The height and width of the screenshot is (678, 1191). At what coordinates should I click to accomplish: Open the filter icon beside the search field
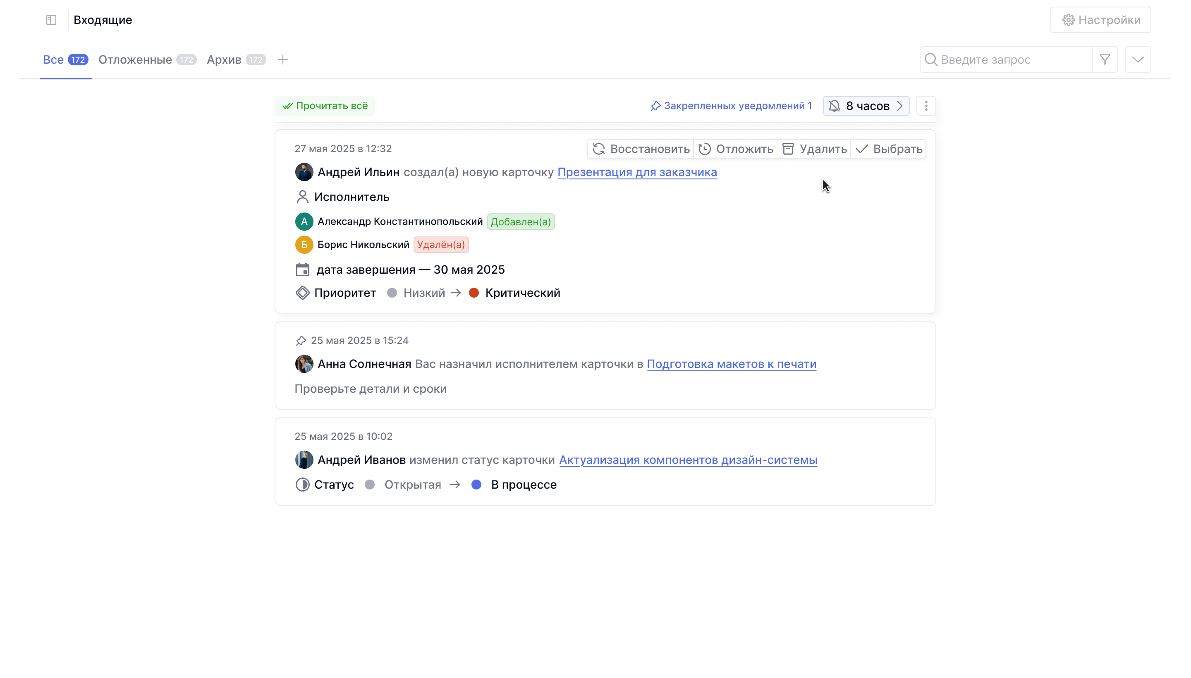click(x=1105, y=59)
